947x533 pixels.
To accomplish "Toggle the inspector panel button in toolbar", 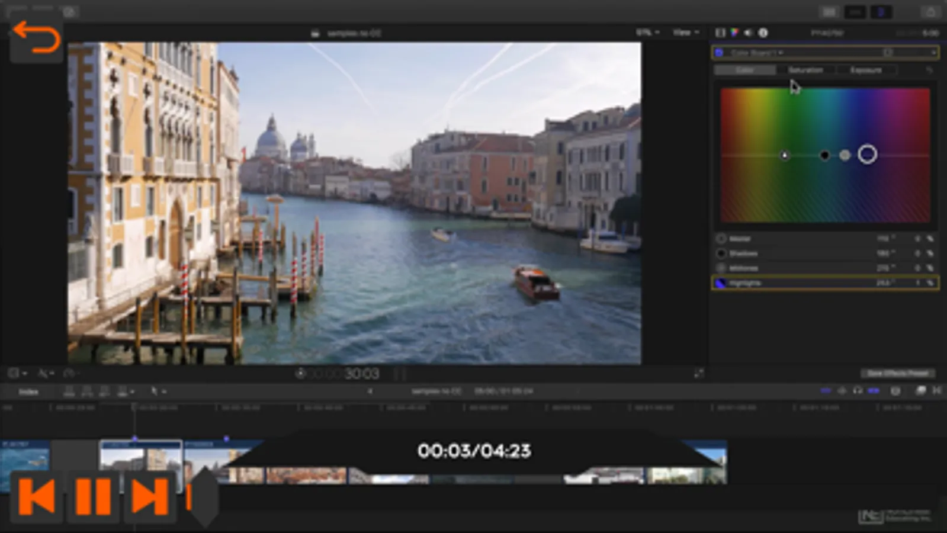I will click(x=881, y=12).
